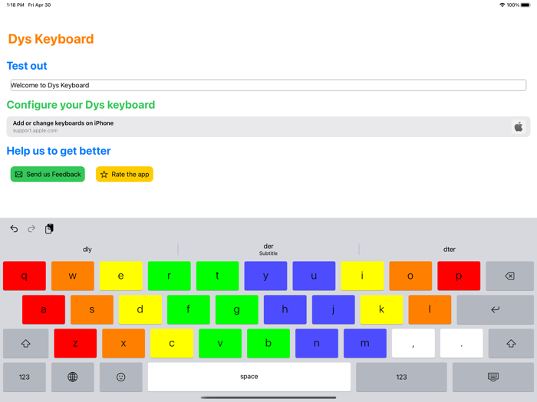Tap the 1:18 PM clock

coord(15,5)
